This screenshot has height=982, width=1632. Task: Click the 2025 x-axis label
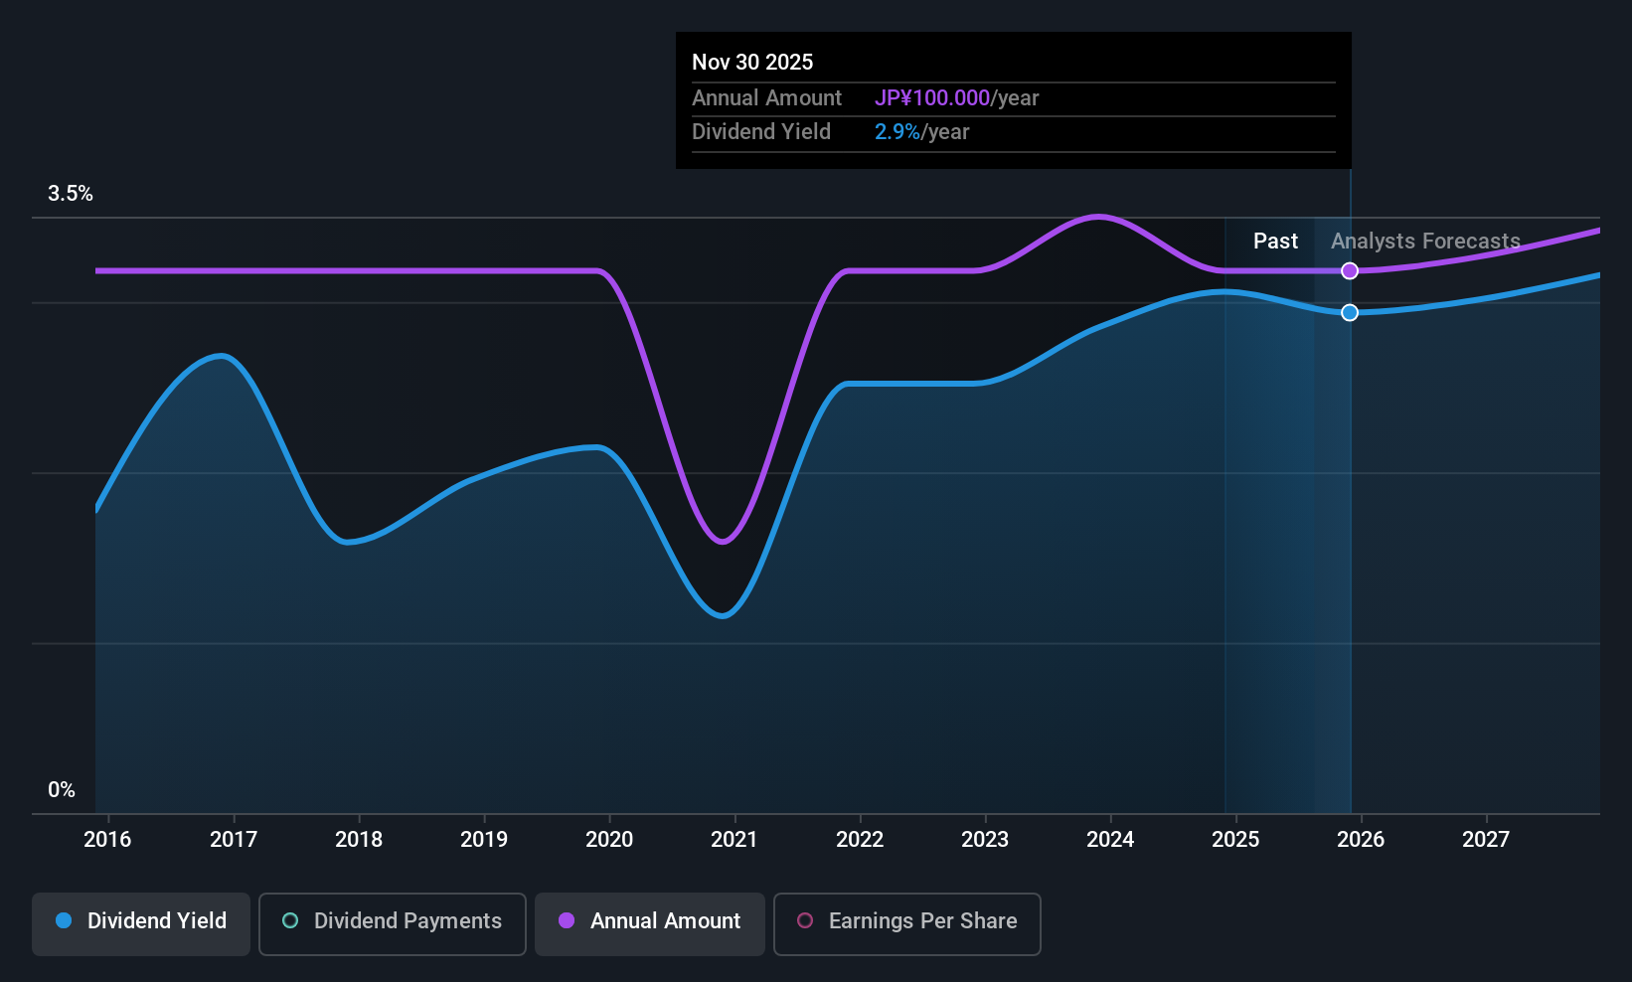tap(1235, 840)
